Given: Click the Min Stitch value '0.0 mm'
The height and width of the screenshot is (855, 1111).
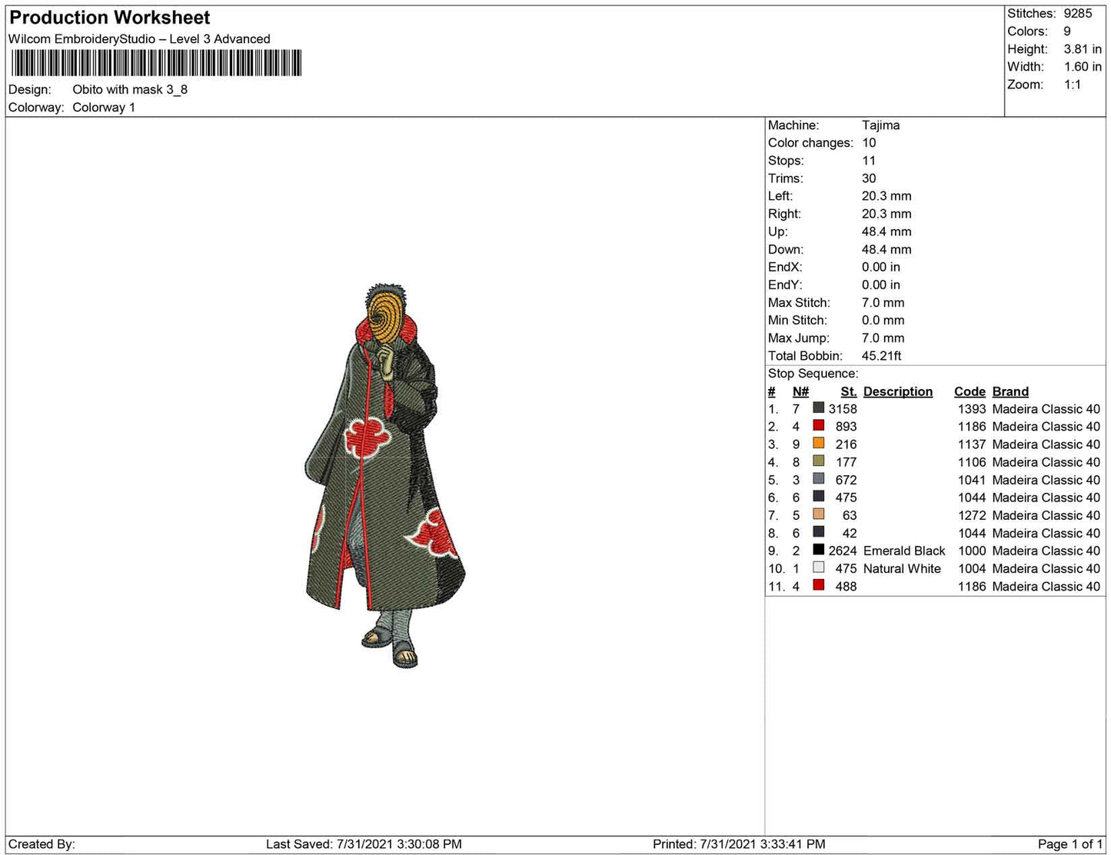Looking at the screenshot, I should [883, 321].
